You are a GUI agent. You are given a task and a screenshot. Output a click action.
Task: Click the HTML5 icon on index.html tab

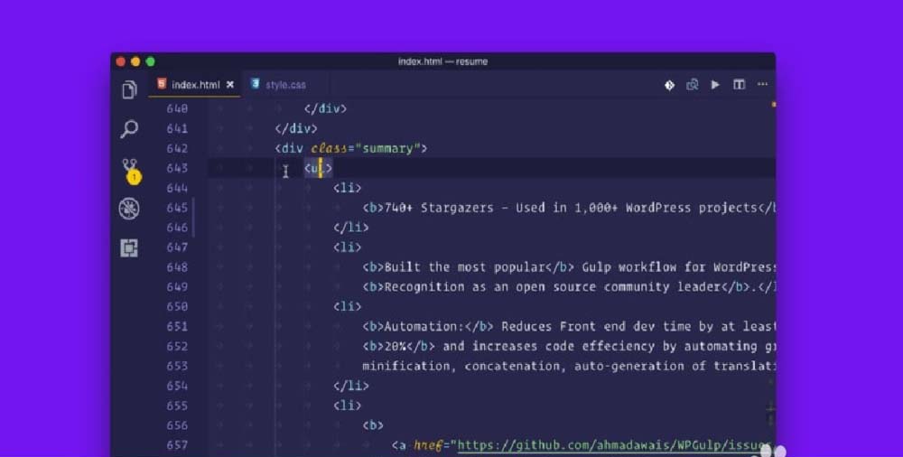162,84
